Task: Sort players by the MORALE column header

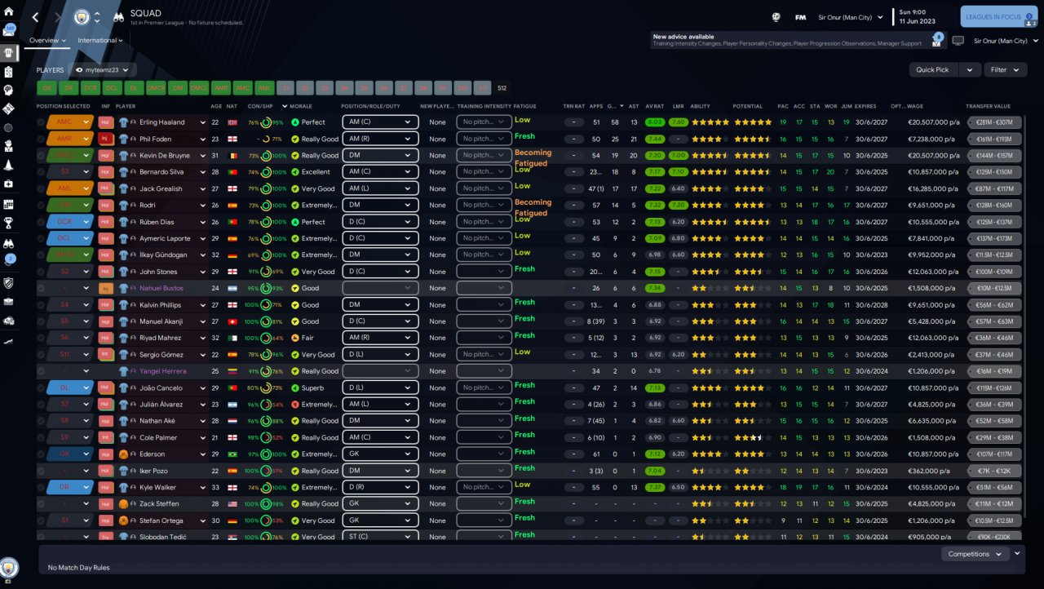Action: (x=301, y=106)
